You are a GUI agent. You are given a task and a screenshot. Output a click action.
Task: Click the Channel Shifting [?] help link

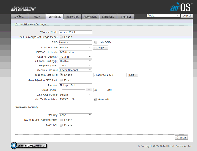coord(57,61)
